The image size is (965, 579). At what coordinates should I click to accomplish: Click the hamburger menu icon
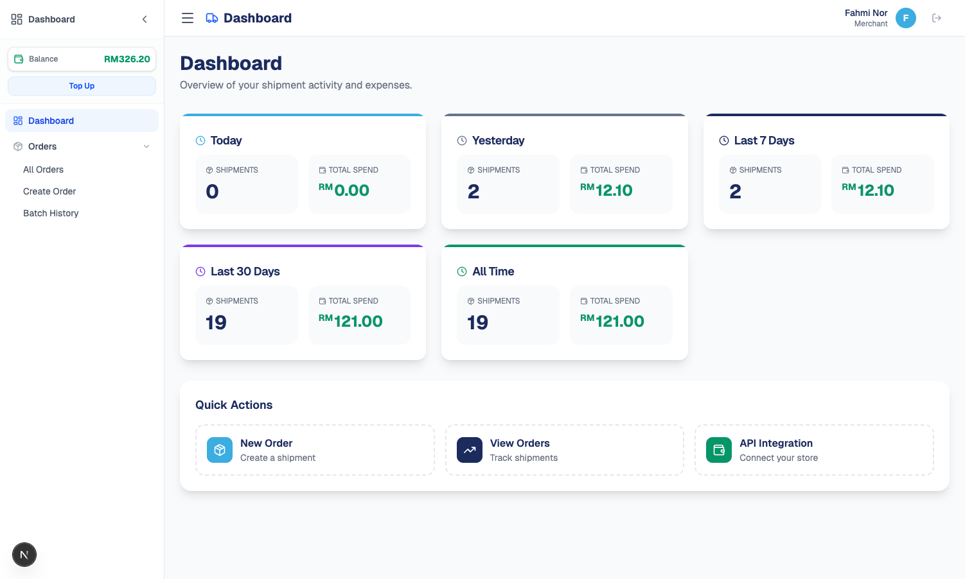(x=188, y=18)
